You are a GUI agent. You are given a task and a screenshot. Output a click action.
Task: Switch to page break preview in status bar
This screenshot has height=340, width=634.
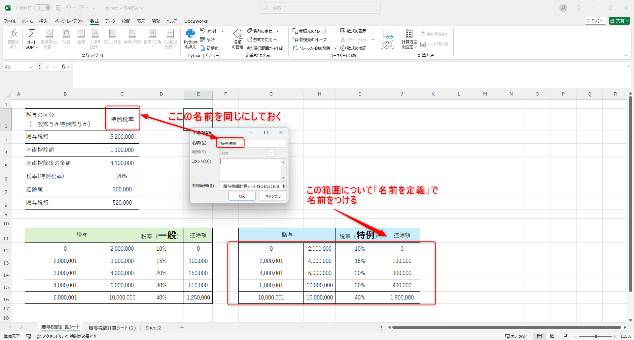click(x=566, y=336)
